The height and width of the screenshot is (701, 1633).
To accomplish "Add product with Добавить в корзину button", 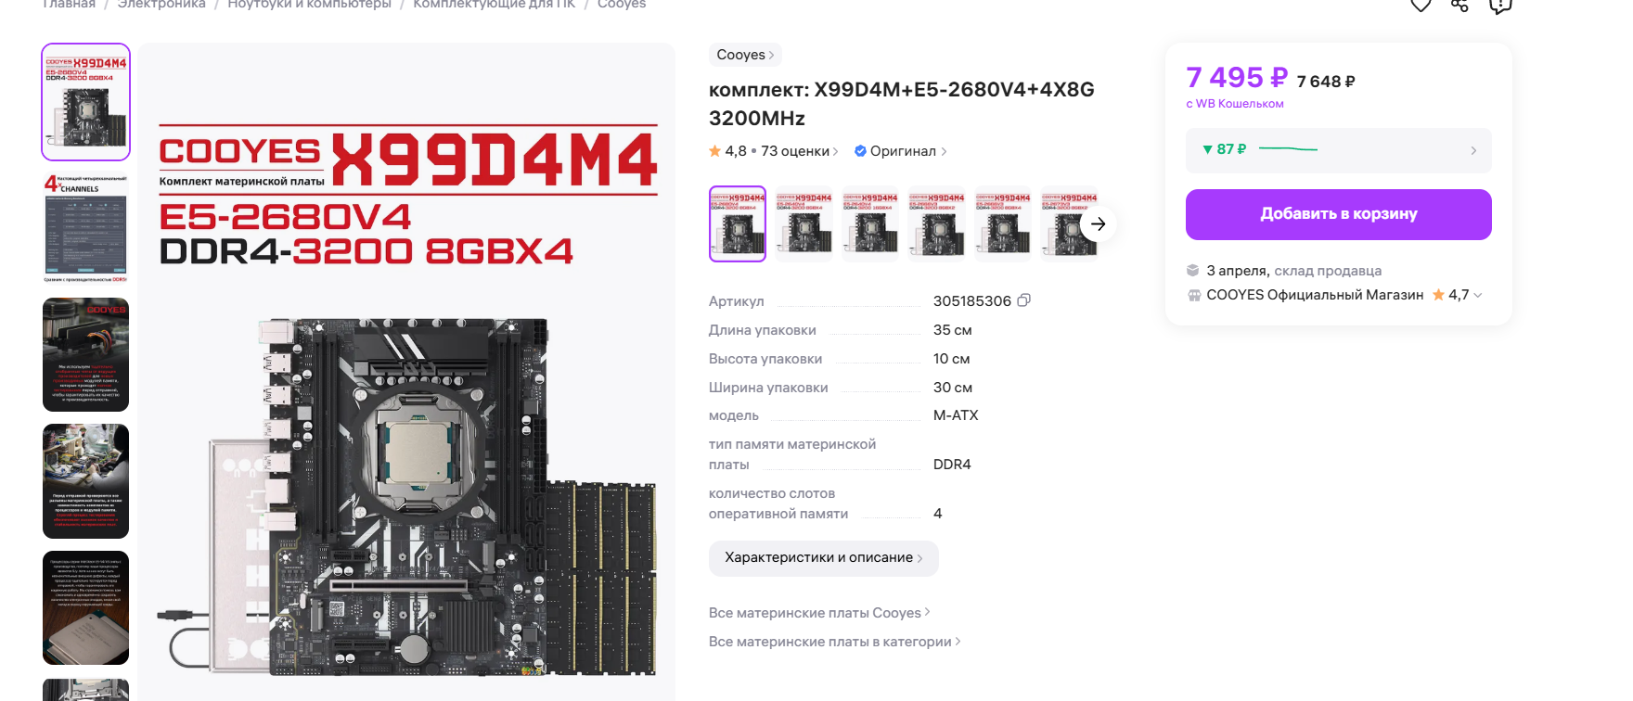I will (x=1339, y=214).
